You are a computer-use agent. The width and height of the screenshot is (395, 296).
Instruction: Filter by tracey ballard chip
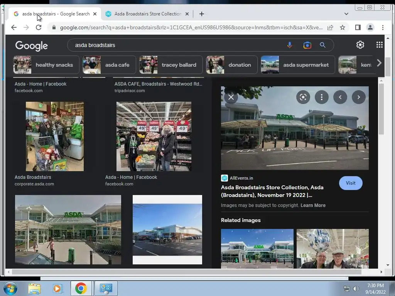pyautogui.click(x=171, y=65)
